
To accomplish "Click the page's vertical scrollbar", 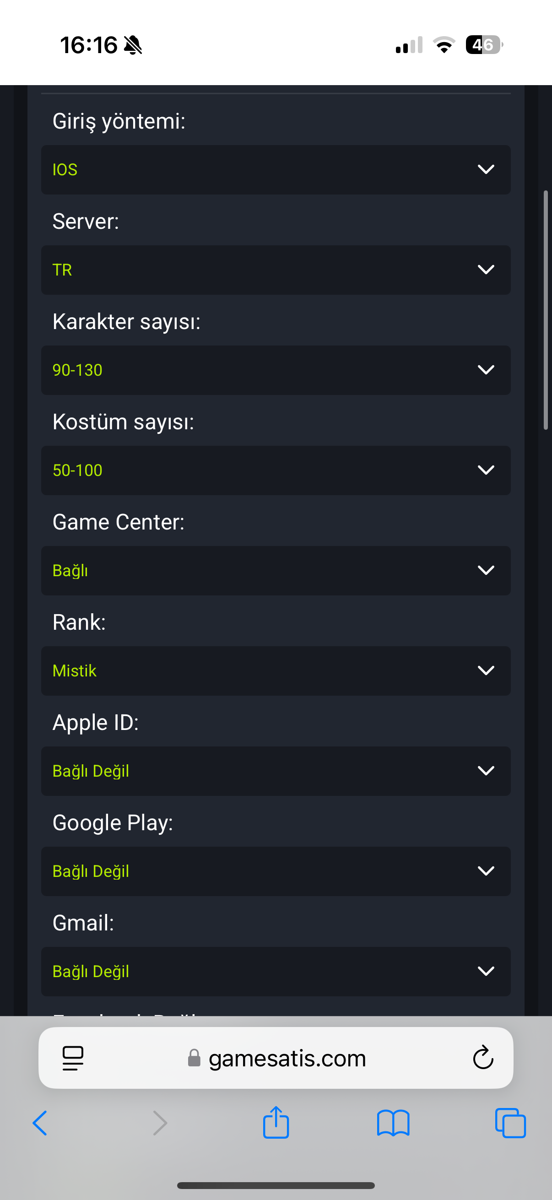I will pos(546,310).
